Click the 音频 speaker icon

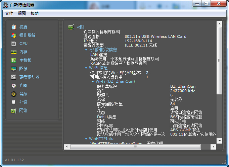pyautogui.click(x=14, y=94)
